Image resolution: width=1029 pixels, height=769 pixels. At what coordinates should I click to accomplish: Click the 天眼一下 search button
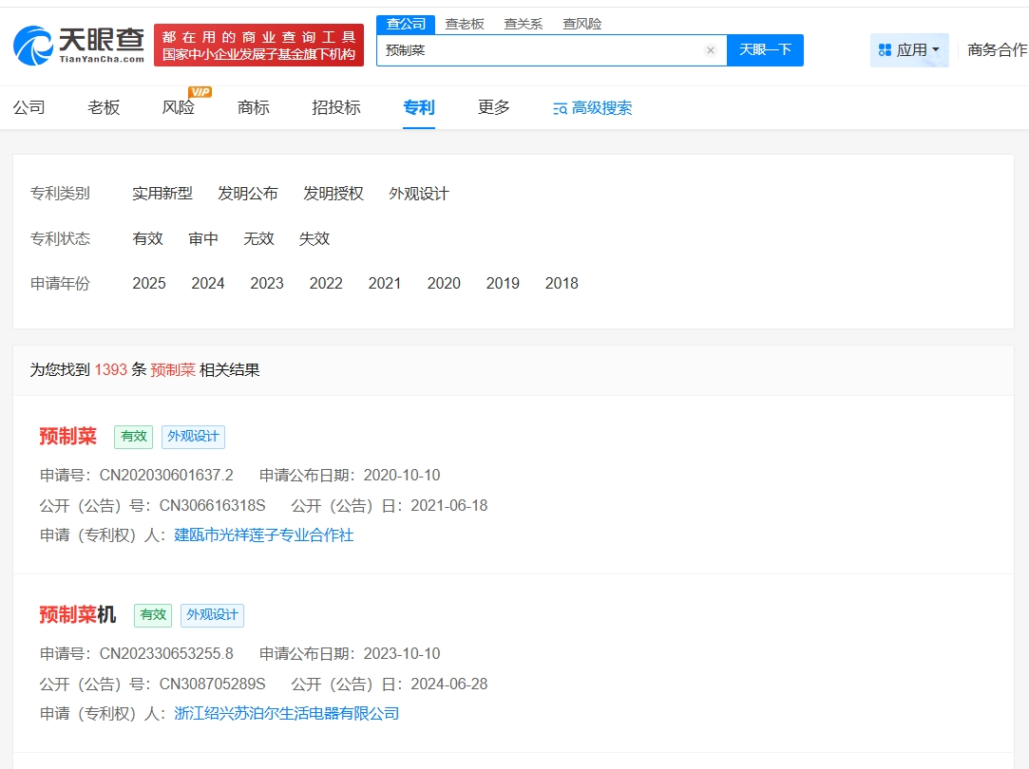click(765, 50)
